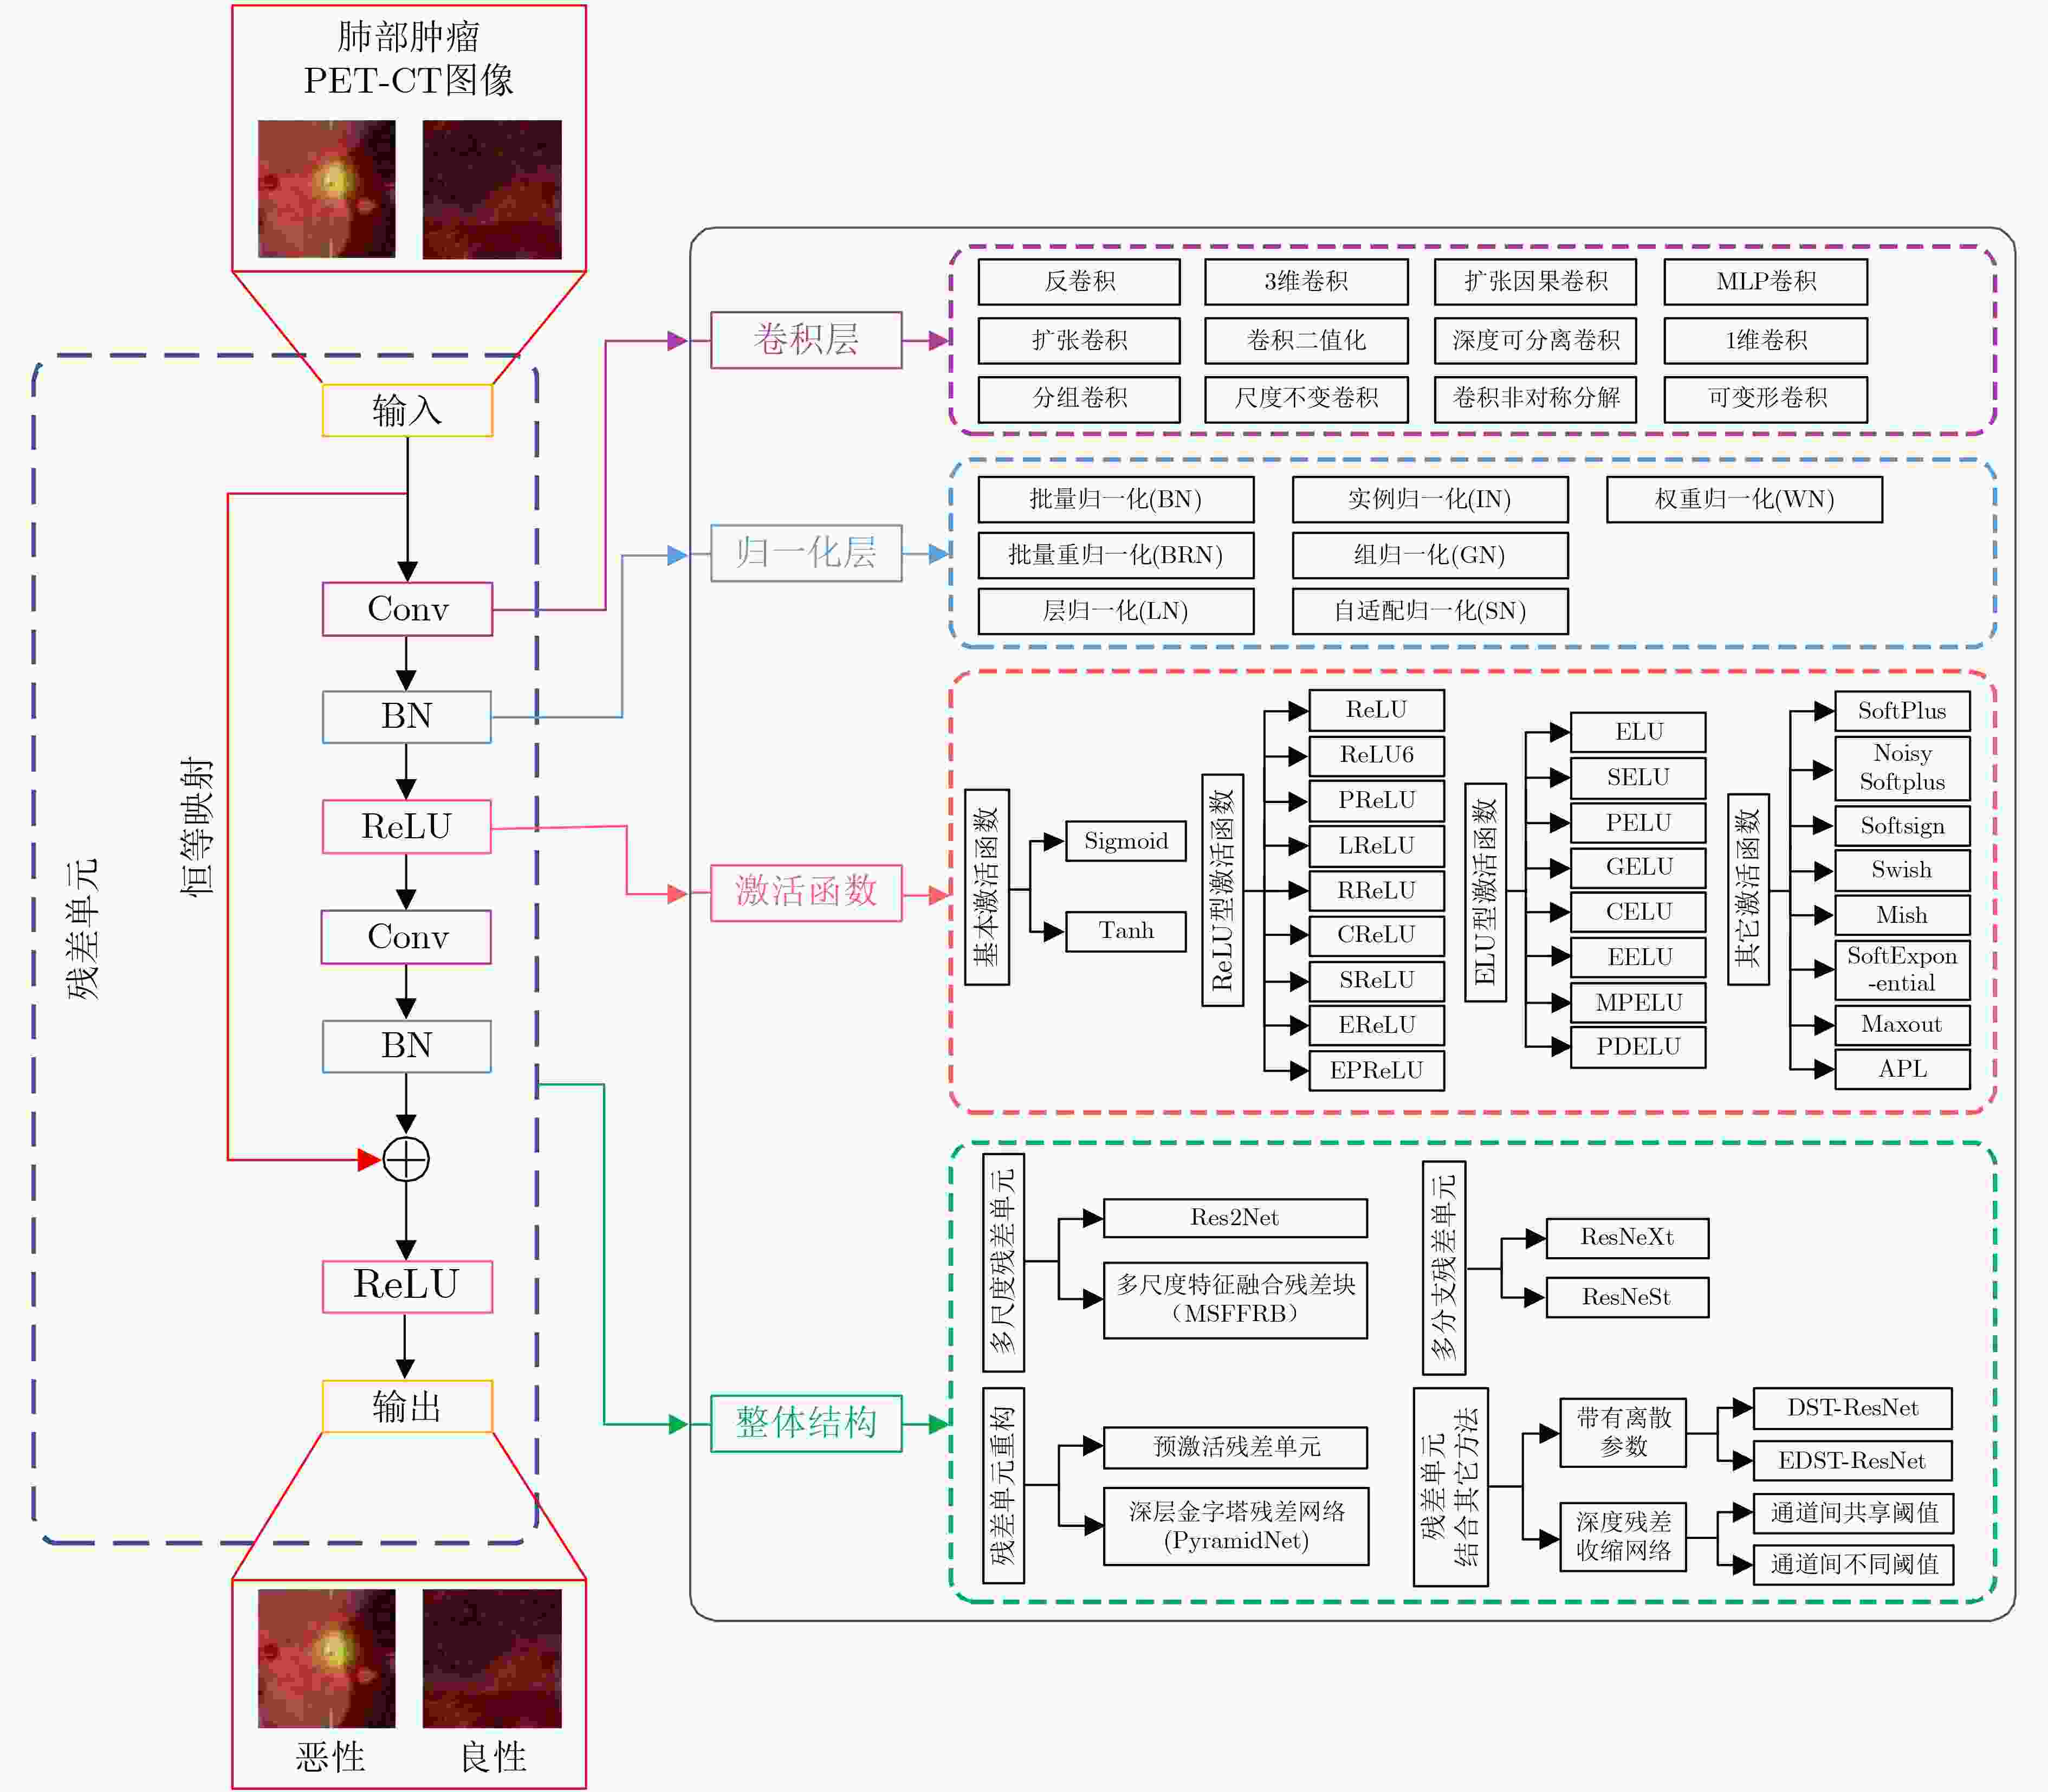Image resolution: width=2048 pixels, height=1792 pixels.
Task: Select the 多尺度特征融合残差块 (MSFFRB) box
Action: click(1235, 1300)
